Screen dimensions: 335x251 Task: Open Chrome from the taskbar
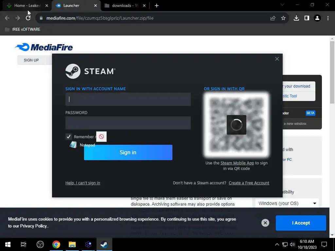(56, 244)
